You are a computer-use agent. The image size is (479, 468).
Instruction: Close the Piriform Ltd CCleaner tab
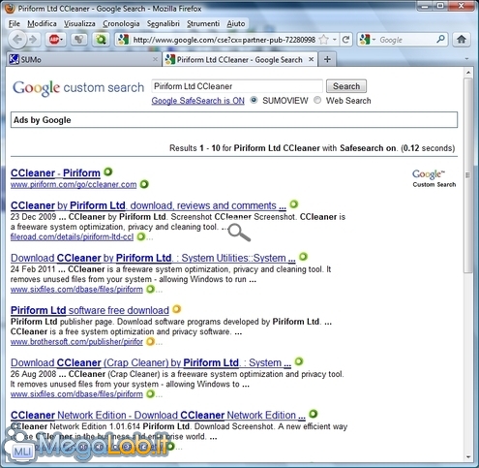pyautogui.click(x=311, y=59)
